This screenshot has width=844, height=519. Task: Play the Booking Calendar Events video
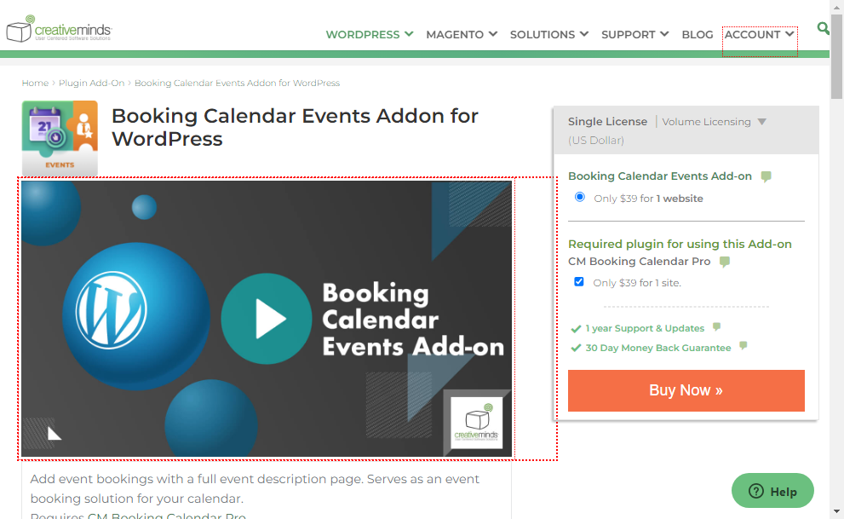point(267,319)
